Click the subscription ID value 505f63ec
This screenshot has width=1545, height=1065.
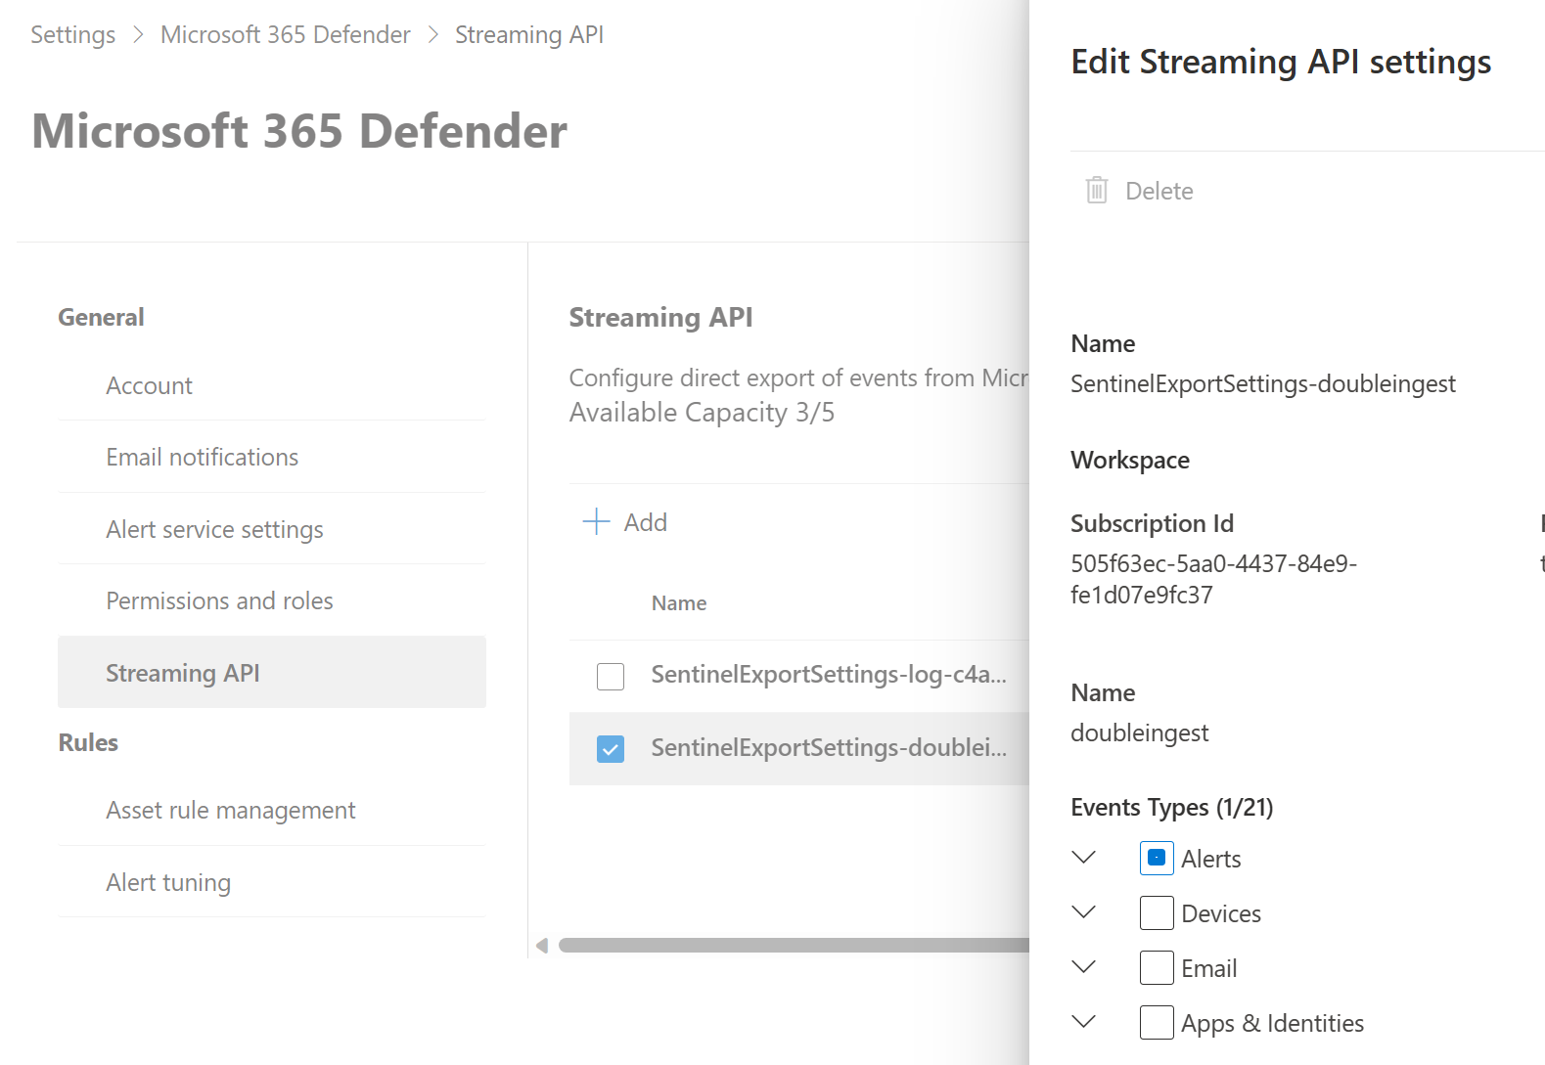click(x=1213, y=579)
